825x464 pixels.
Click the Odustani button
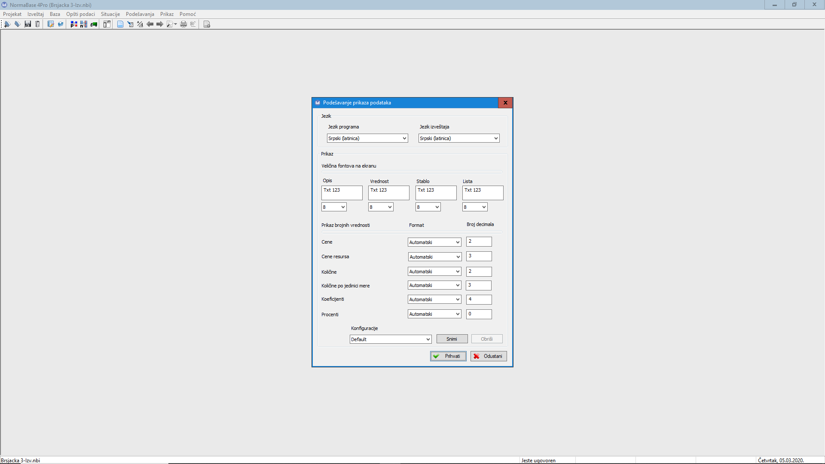[x=489, y=356]
